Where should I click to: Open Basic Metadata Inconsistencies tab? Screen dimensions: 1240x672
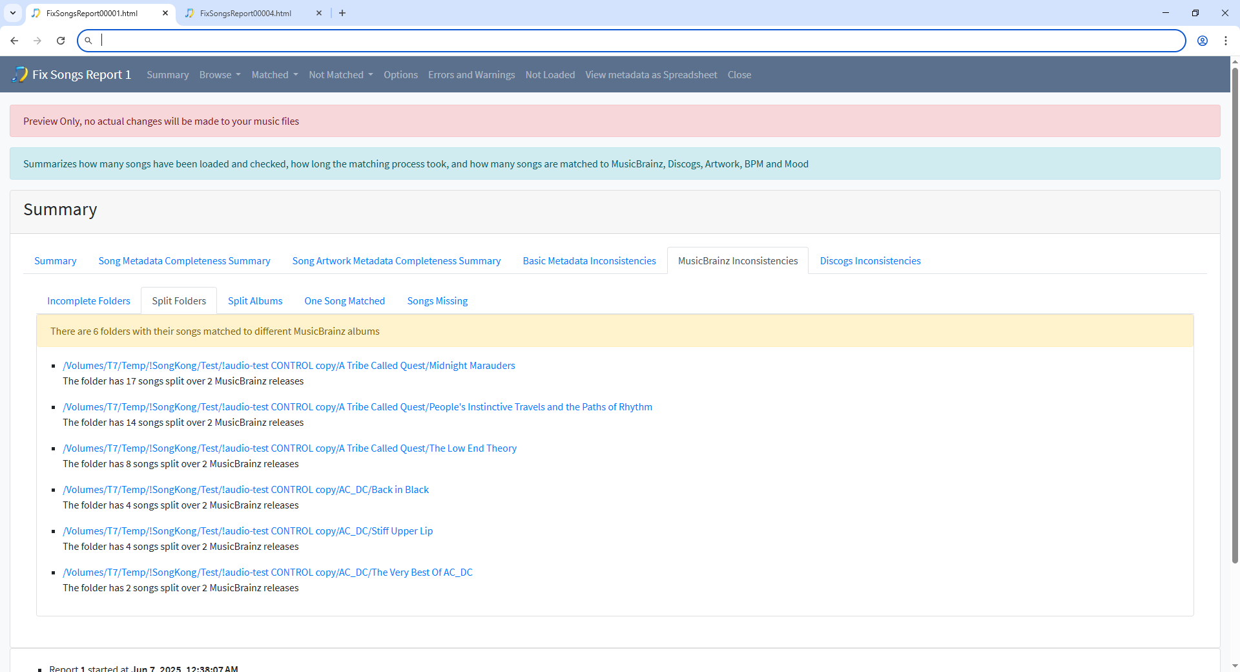(589, 261)
